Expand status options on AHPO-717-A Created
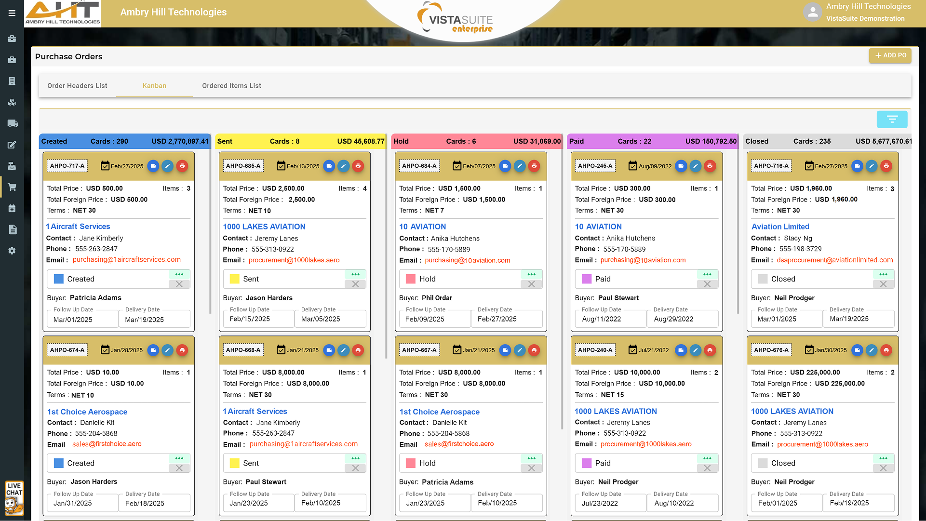926x521 pixels. click(179, 274)
